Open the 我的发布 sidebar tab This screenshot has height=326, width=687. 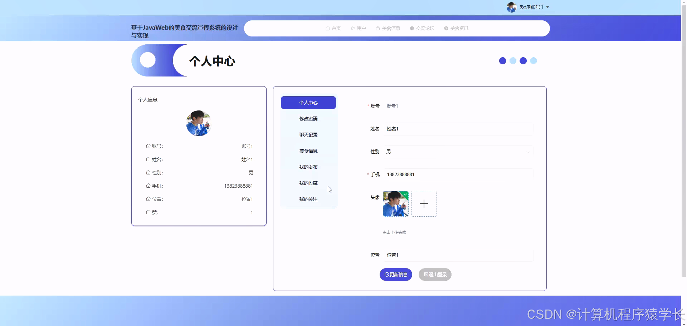(x=308, y=167)
